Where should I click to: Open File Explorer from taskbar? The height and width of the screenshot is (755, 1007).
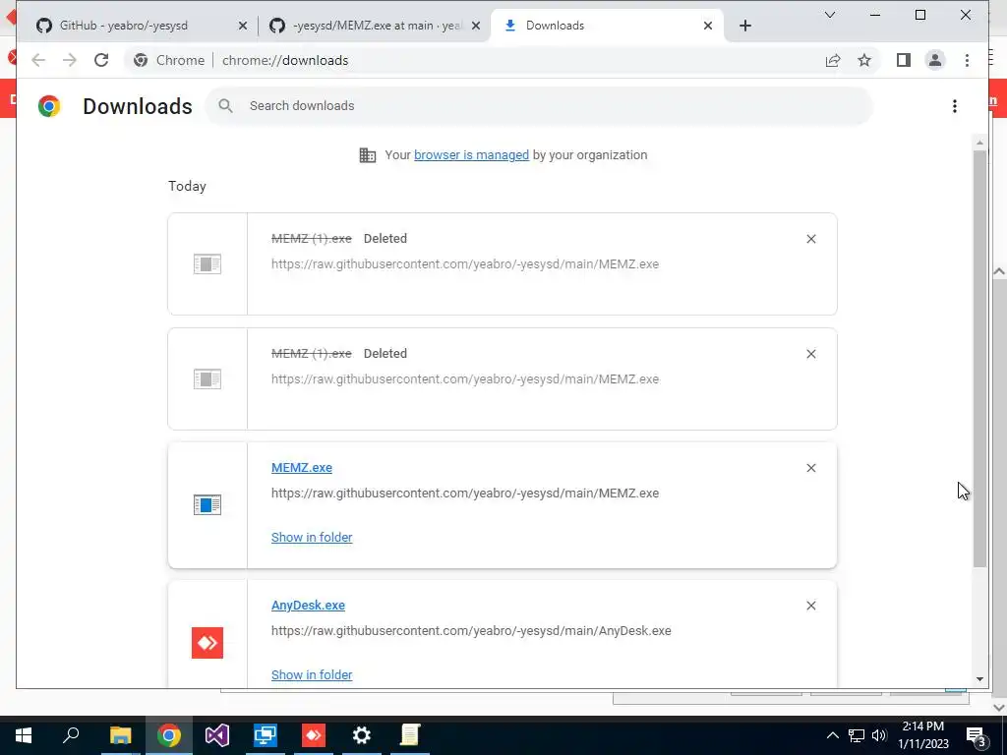click(120, 735)
